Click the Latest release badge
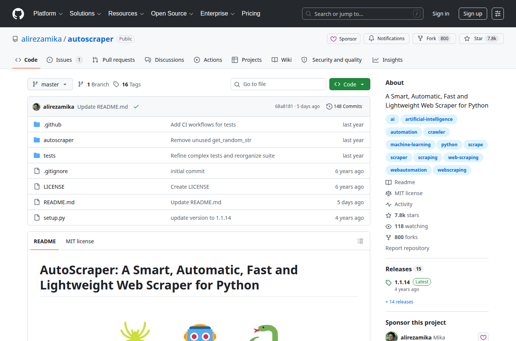Image resolution: width=516 pixels, height=341 pixels. point(422,282)
